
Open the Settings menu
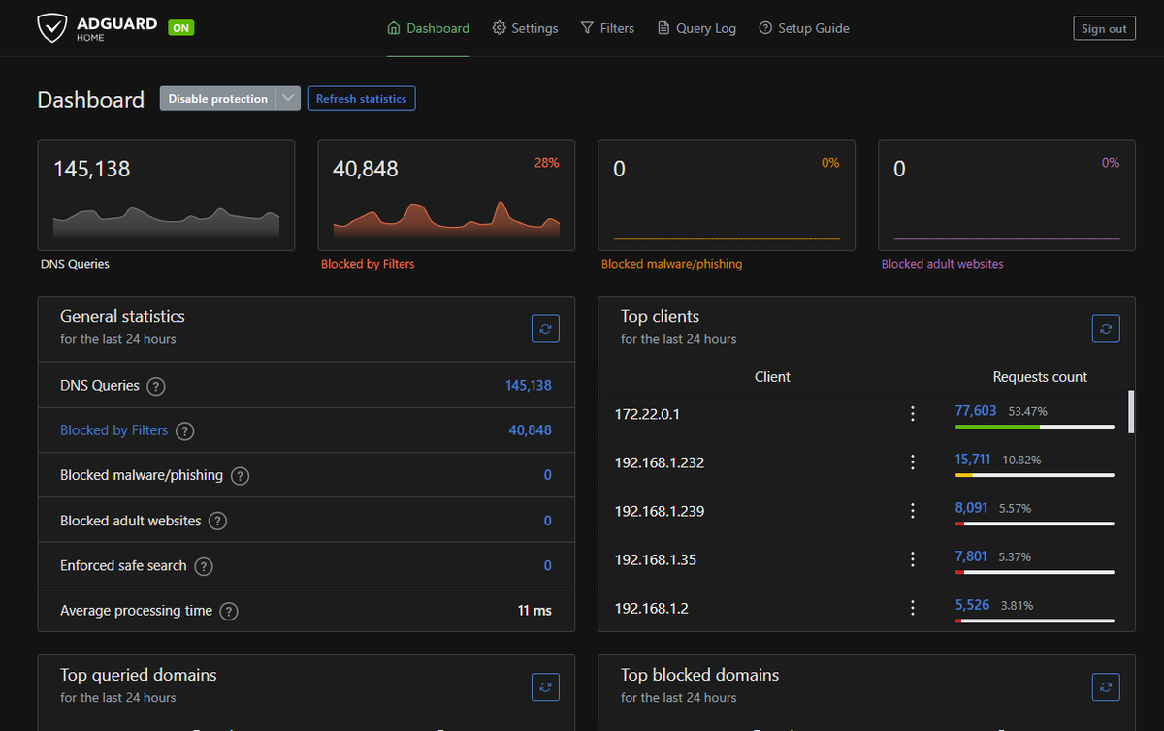(x=525, y=28)
